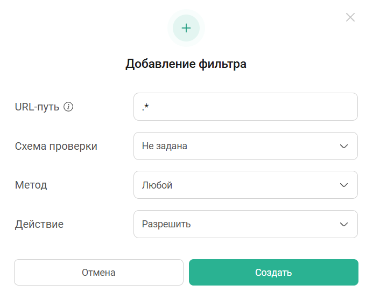Click the green plus icon at top
Image resolution: width=373 pixels, height=299 pixels.
(186, 28)
